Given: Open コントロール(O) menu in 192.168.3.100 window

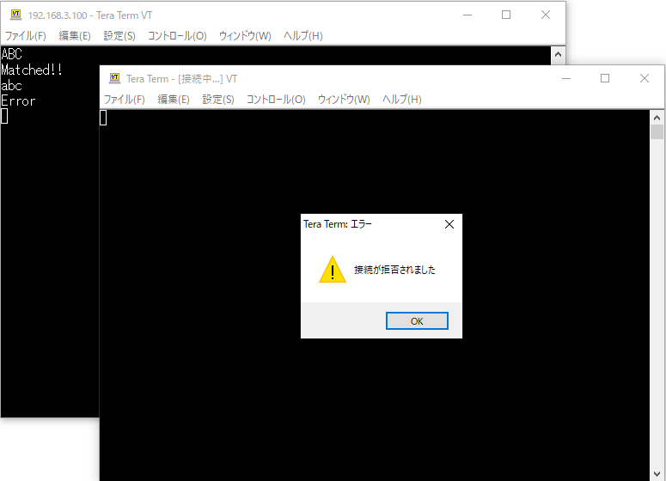Looking at the screenshot, I should (x=177, y=36).
